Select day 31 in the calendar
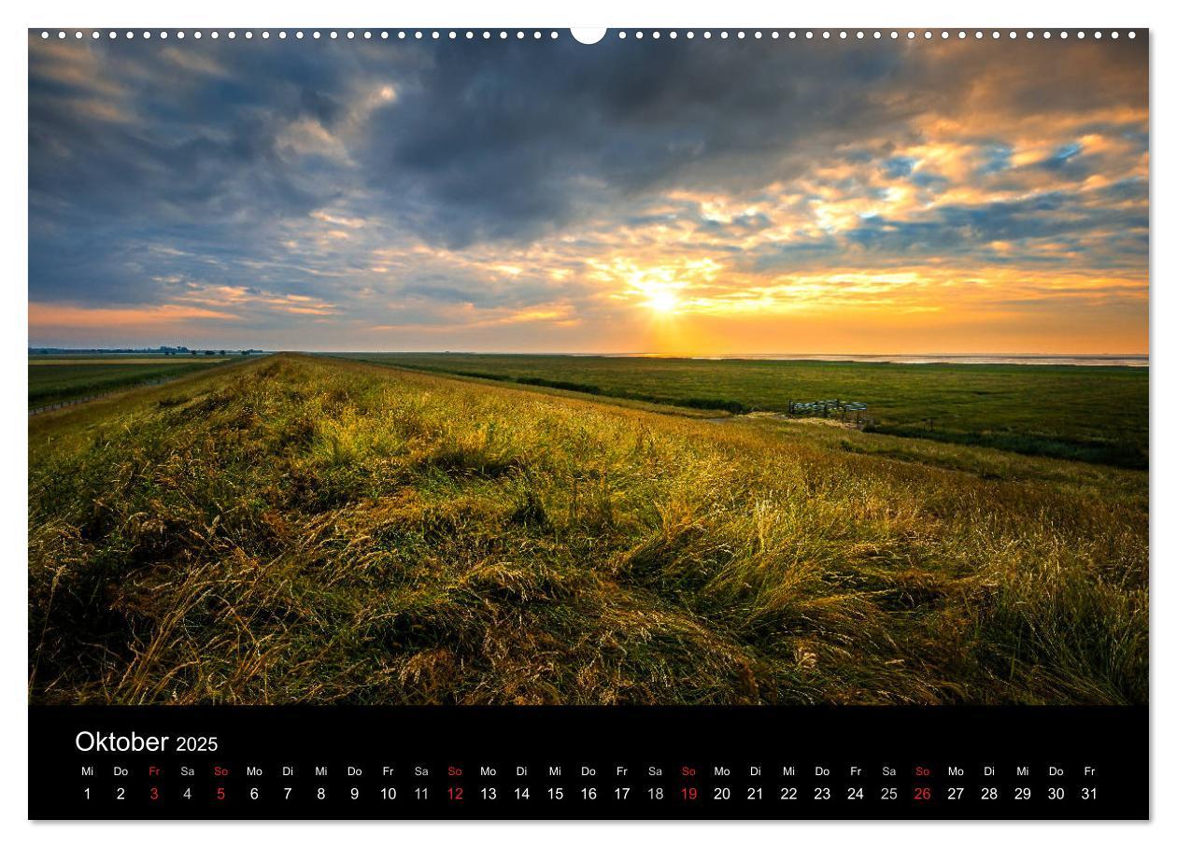The image size is (1177, 848). pyautogui.click(x=1089, y=794)
